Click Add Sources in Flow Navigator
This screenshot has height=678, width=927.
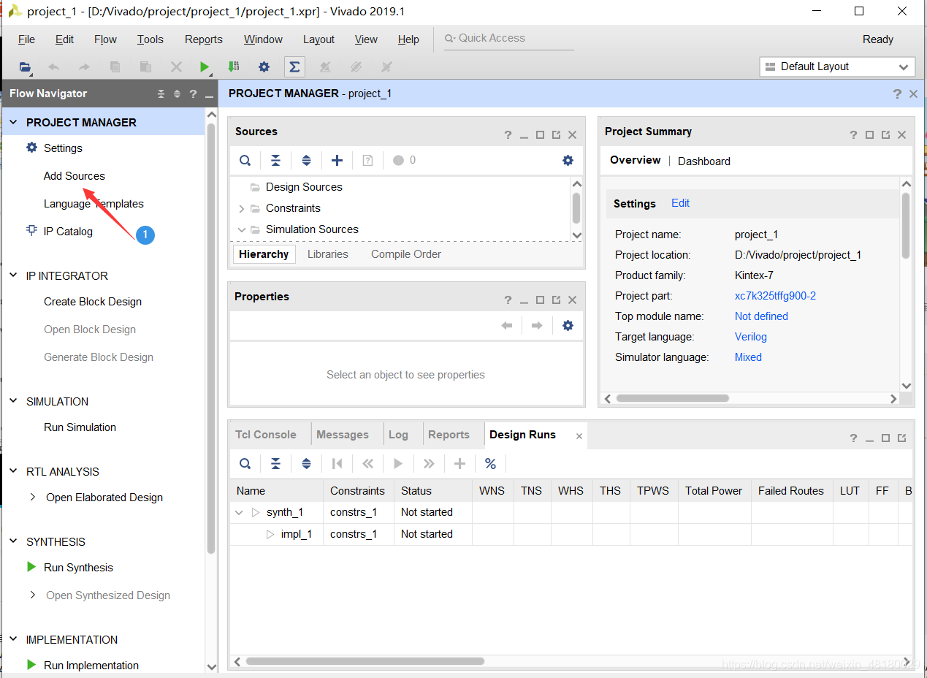click(75, 176)
